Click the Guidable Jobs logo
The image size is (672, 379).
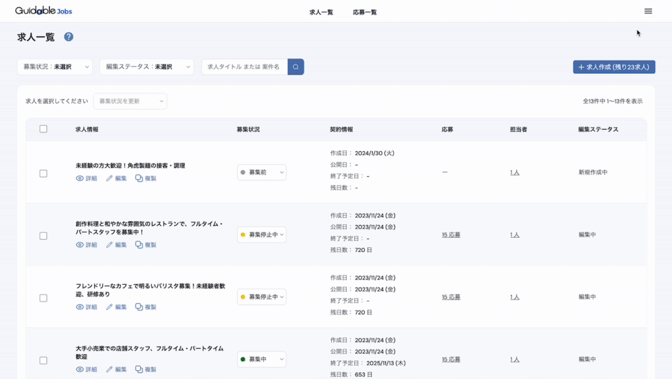click(44, 11)
